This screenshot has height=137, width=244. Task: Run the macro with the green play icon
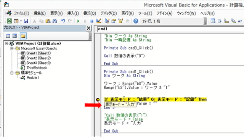pos(78,21)
